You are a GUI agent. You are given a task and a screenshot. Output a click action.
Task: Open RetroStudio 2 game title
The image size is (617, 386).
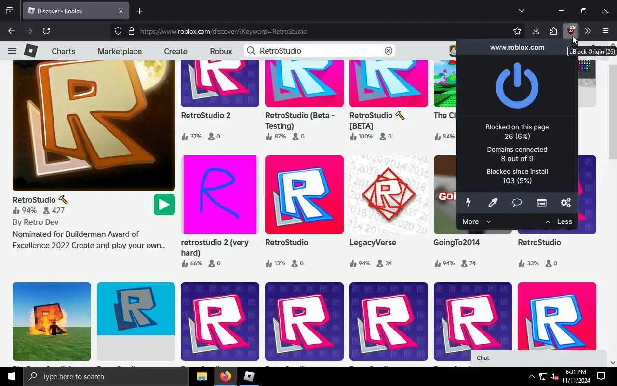206,115
